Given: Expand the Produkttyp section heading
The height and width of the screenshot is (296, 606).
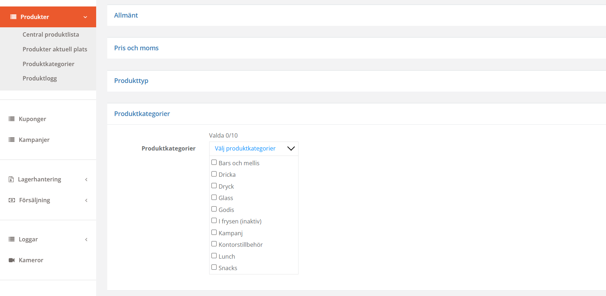Looking at the screenshot, I should pyautogui.click(x=131, y=81).
